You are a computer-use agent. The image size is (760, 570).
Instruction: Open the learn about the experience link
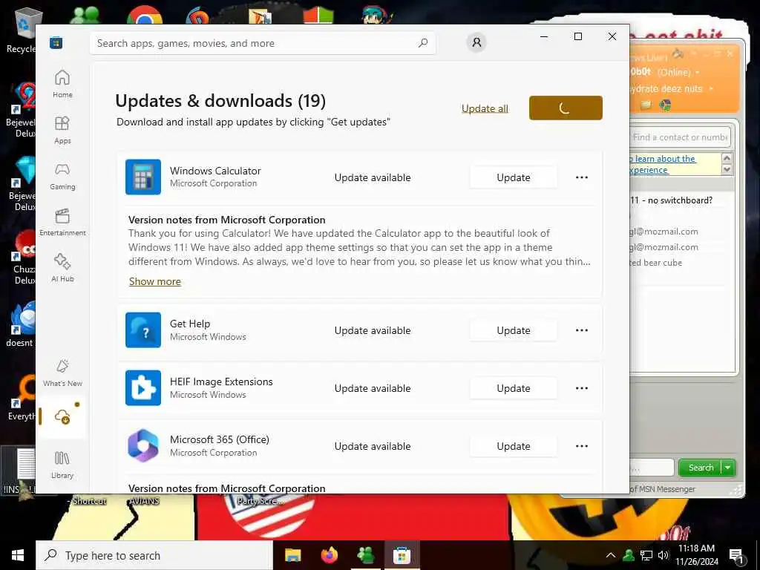coord(663,164)
